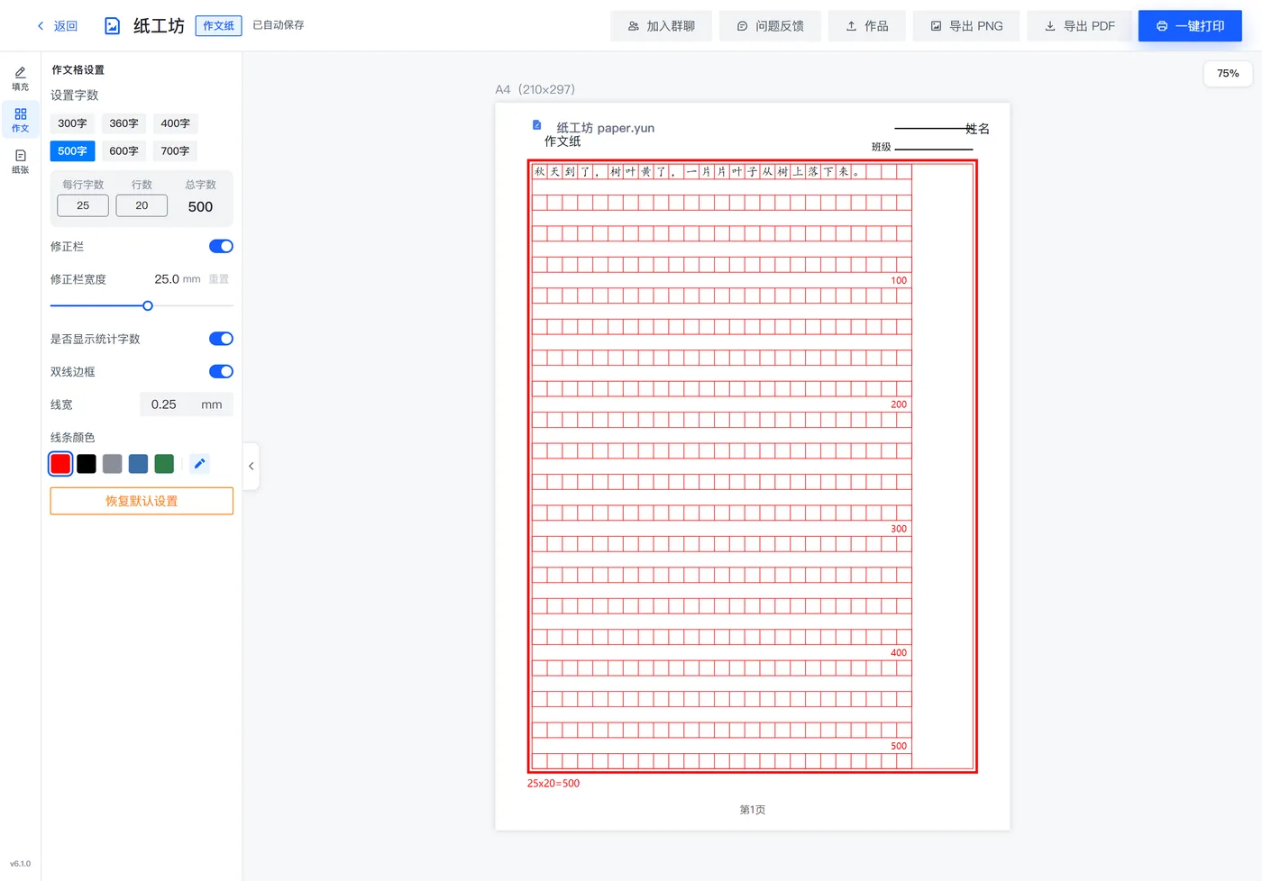1262x881 pixels.
Task: Select the 700字 preset
Action: (175, 151)
